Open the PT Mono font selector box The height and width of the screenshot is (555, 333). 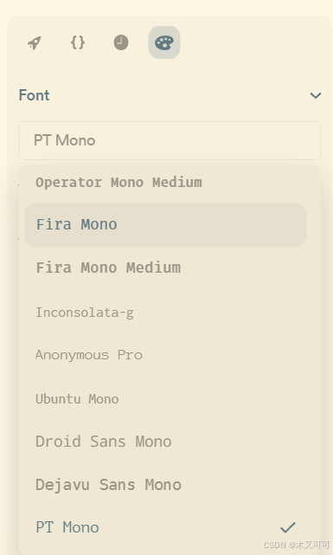coord(170,140)
